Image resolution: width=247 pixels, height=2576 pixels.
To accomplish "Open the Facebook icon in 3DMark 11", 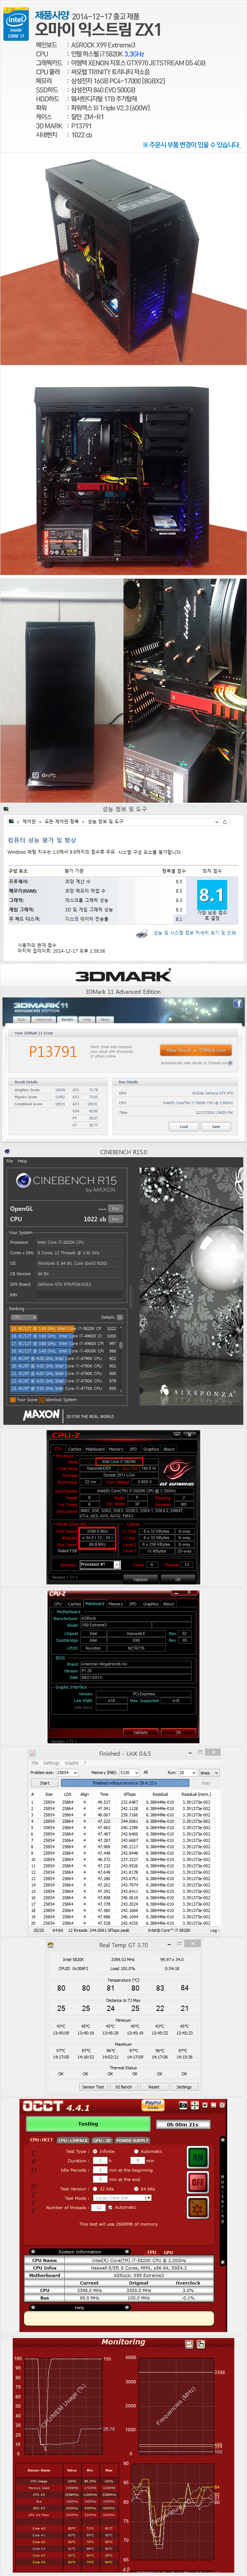I will tap(238, 1004).
